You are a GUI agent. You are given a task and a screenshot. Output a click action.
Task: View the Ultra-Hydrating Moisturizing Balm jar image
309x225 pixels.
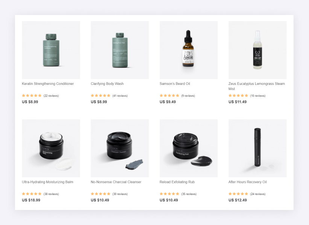pos(51,148)
